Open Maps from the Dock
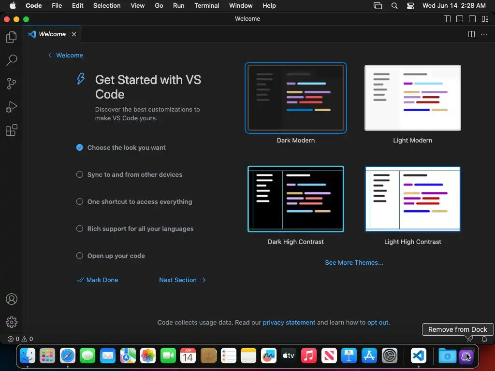 coord(128,356)
